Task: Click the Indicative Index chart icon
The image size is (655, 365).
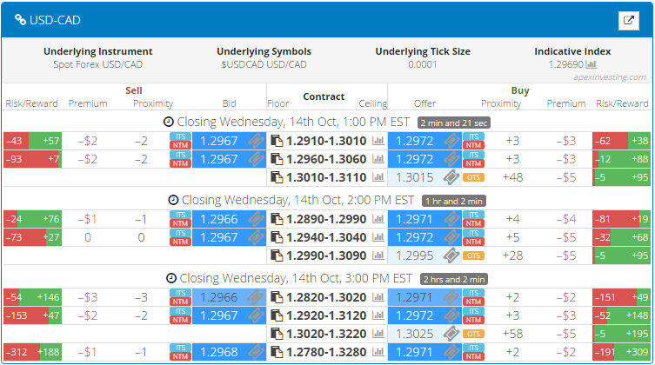Action: (591, 64)
